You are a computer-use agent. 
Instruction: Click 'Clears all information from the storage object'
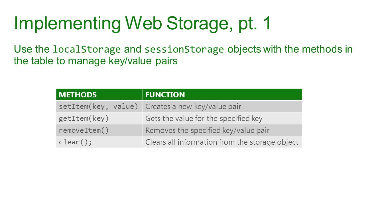(222, 142)
